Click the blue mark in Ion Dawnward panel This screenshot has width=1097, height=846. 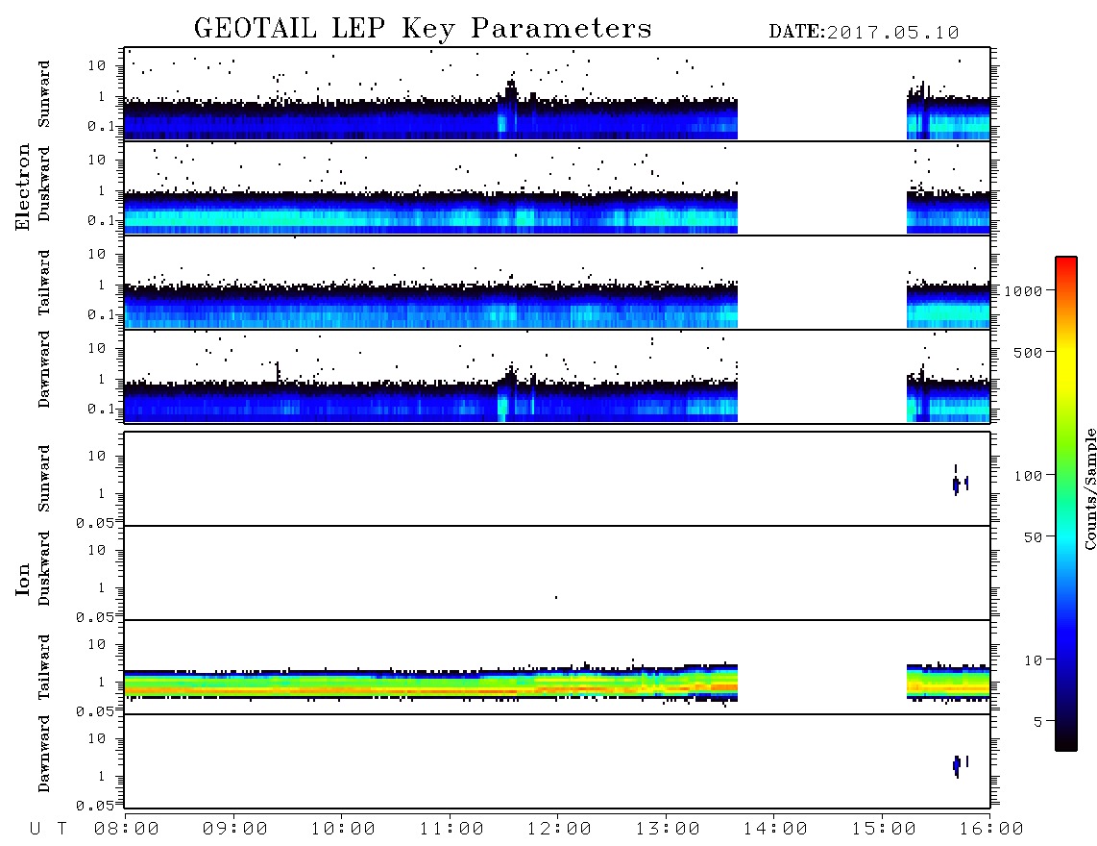pyautogui.click(x=957, y=765)
